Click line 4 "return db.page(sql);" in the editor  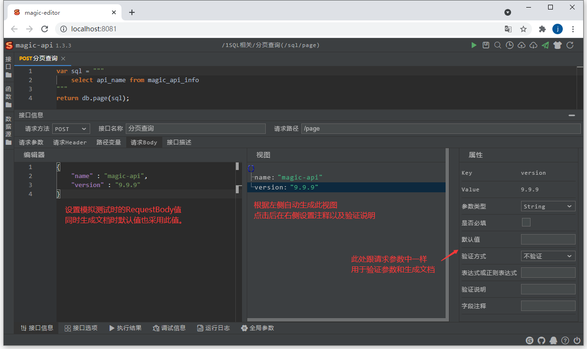tap(93, 98)
